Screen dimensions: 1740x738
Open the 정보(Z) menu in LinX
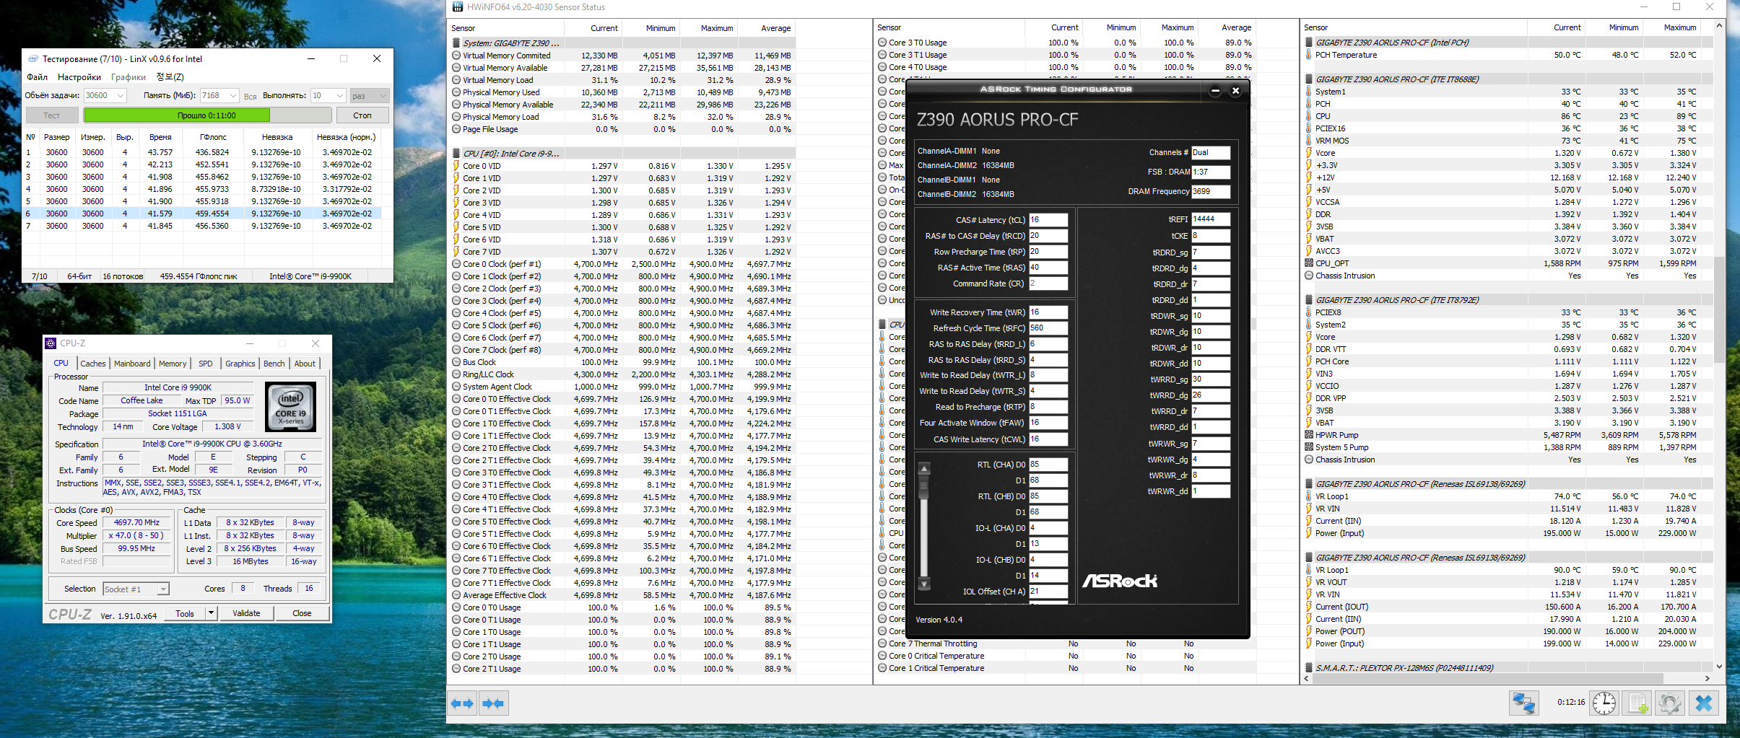coord(170,77)
